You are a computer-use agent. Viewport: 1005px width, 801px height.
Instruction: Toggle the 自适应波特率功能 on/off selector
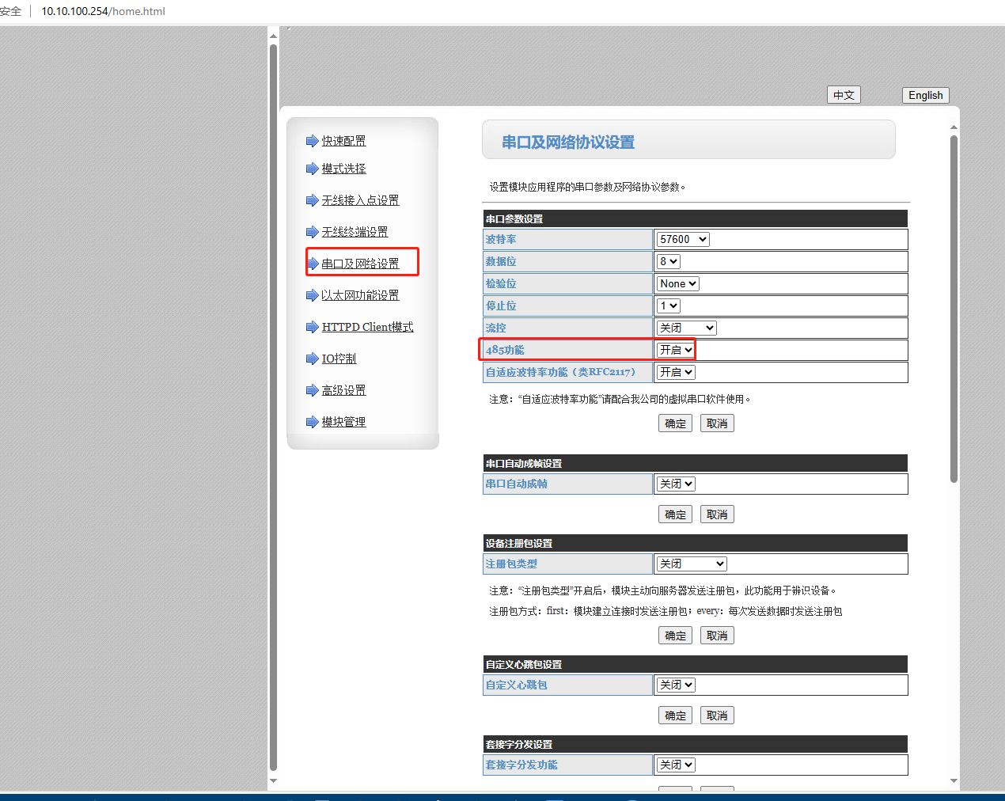676,372
